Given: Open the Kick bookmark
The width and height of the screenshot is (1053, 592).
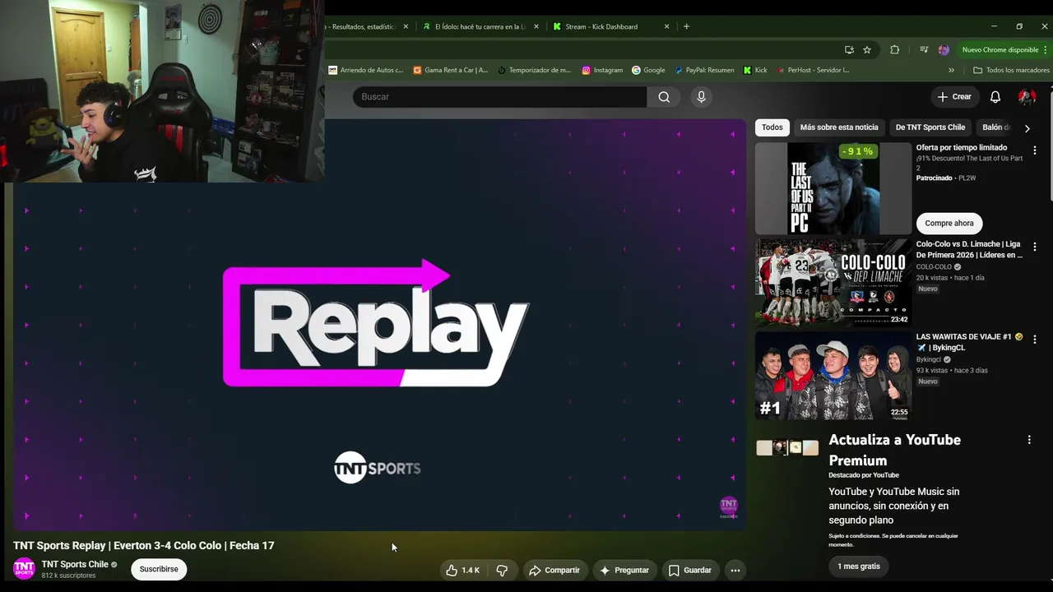Looking at the screenshot, I should 755,70.
